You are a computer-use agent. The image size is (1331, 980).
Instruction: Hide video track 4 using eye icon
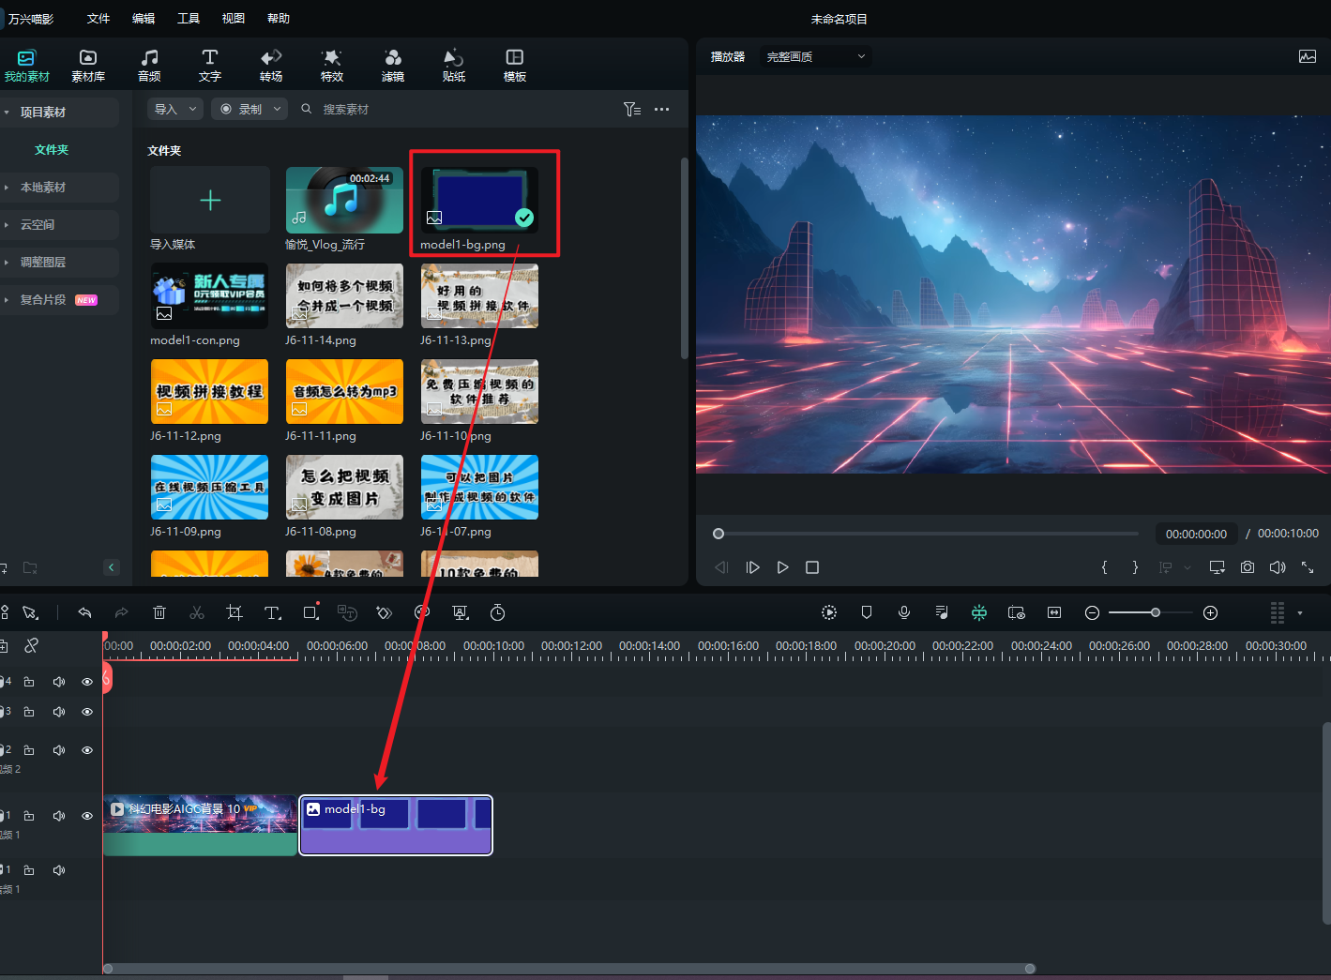click(x=87, y=682)
